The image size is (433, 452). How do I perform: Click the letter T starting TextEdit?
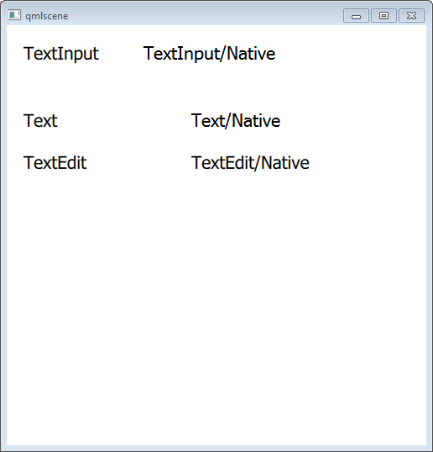29,163
